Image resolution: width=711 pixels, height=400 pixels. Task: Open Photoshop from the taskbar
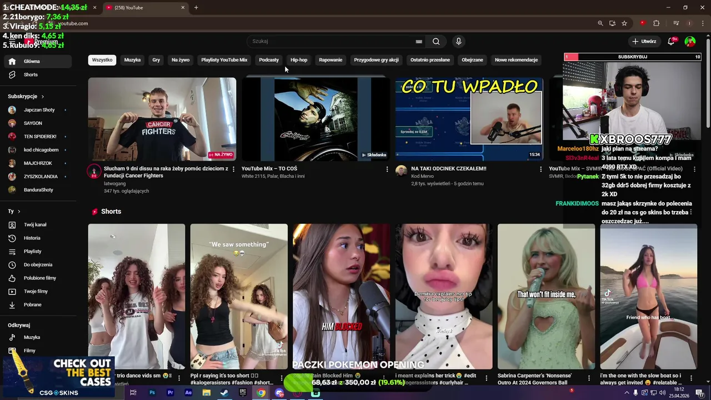tap(152, 393)
